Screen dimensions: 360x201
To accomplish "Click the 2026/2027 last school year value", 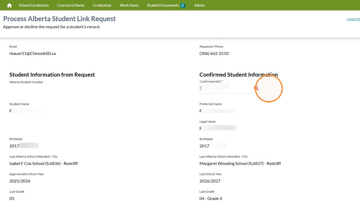I will click(210, 181).
